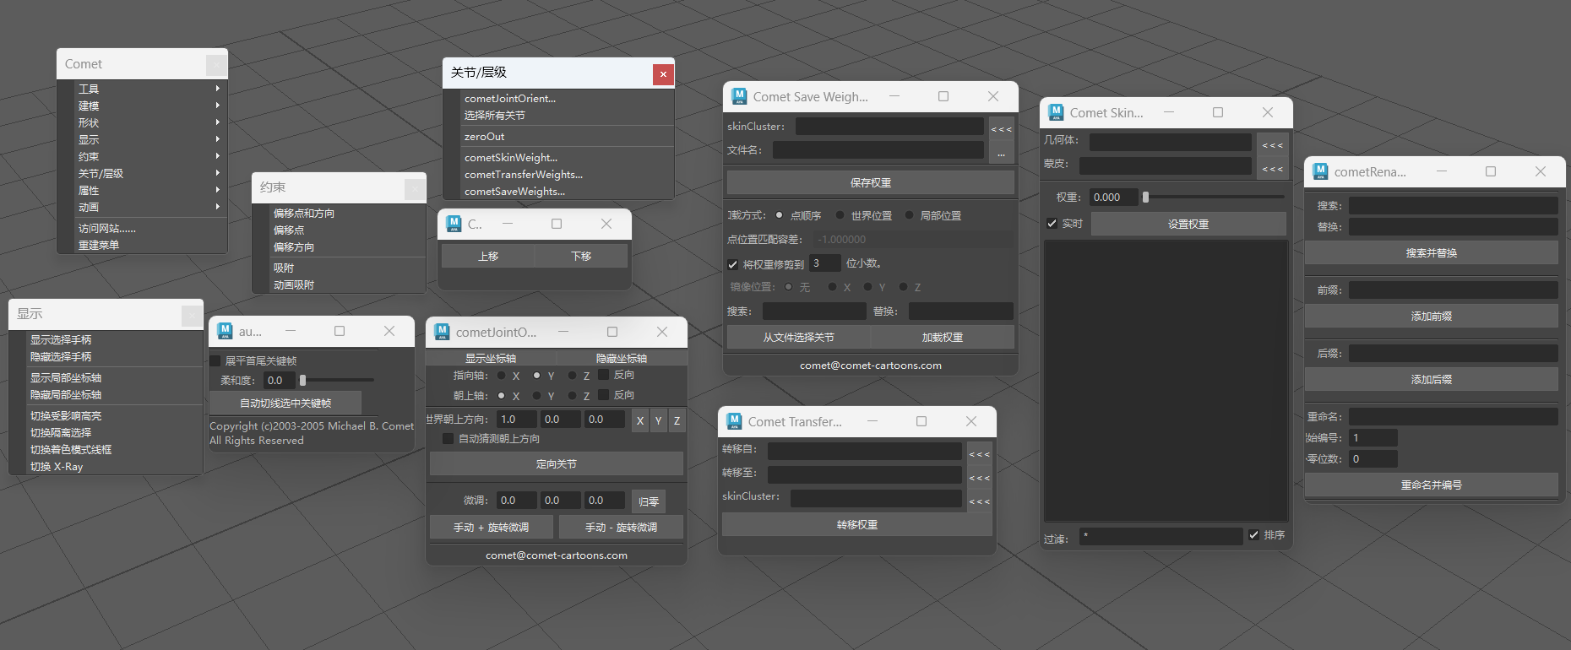
Task: Expand the 属性 submenu arrow in Comet menu
Action: tap(217, 190)
